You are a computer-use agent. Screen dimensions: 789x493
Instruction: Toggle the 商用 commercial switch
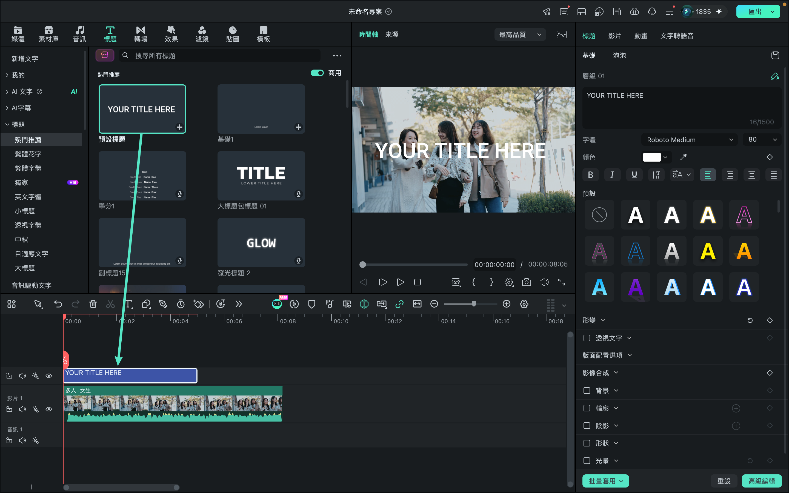point(317,73)
